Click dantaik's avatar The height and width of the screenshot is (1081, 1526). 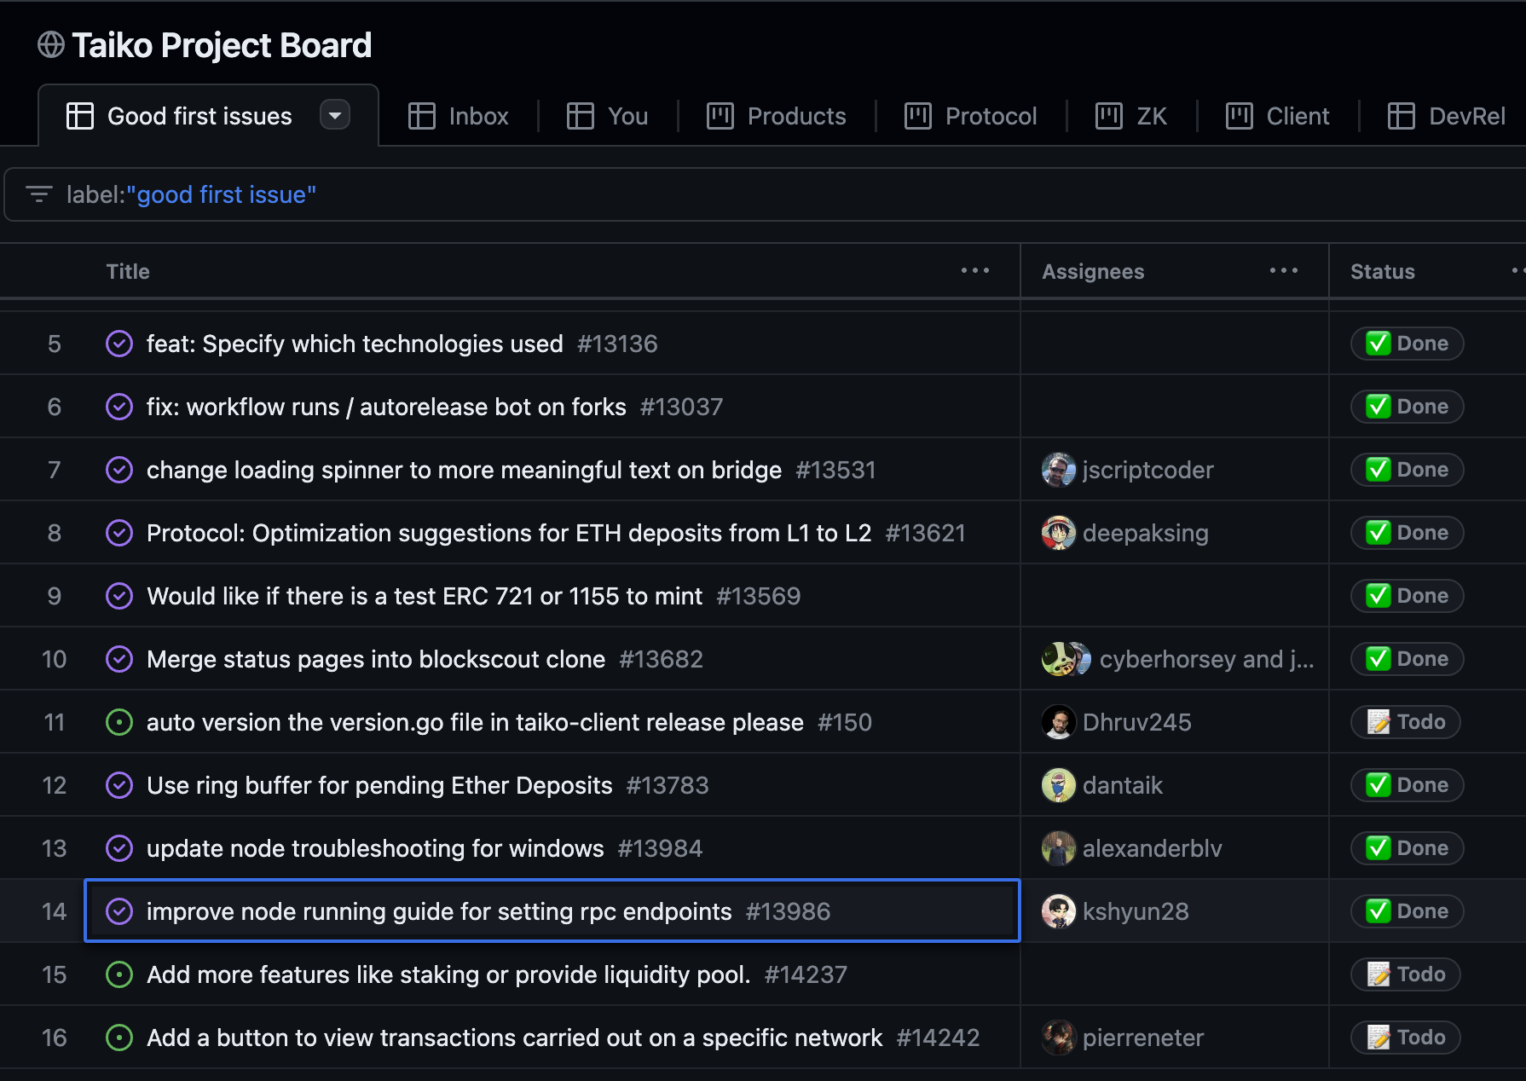pos(1059,785)
